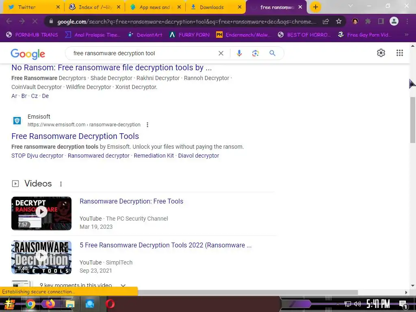This screenshot has height=312, width=416.
Task: Go forward to next page
Action: click(22, 21)
